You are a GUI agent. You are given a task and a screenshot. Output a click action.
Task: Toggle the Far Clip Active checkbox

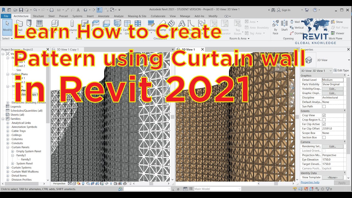324,124
